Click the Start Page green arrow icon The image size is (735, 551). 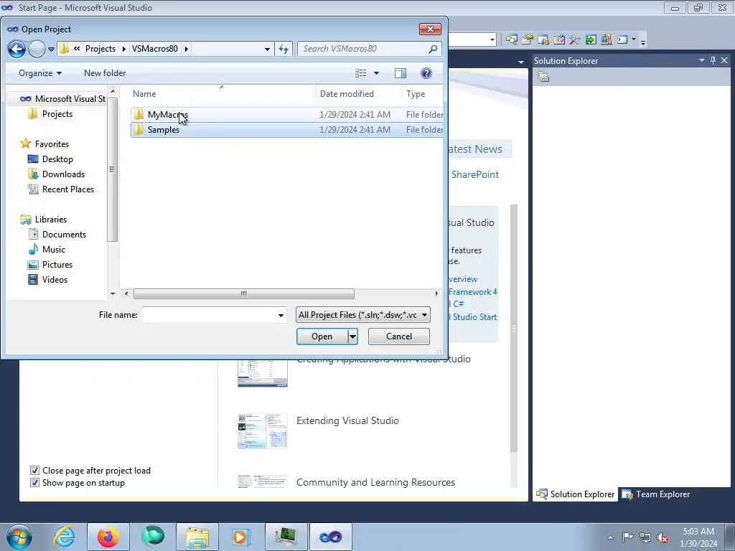591,40
